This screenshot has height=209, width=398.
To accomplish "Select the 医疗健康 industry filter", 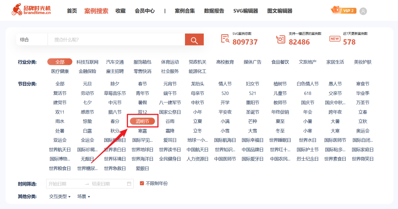I will [x=60, y=71].
